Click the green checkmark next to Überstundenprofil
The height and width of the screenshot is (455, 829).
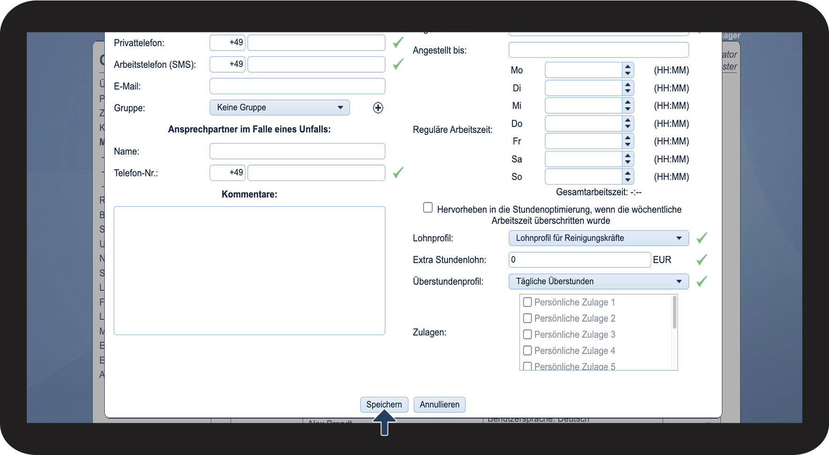[x=702, y=281]
